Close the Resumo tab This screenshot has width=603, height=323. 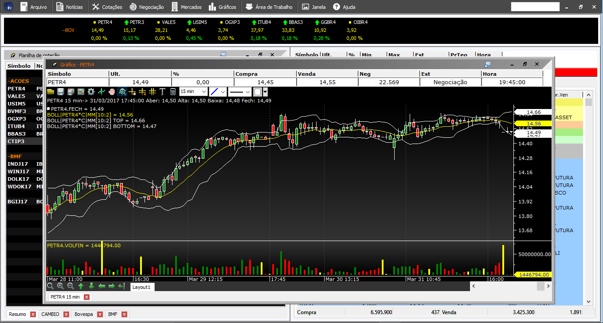(33, 314)
